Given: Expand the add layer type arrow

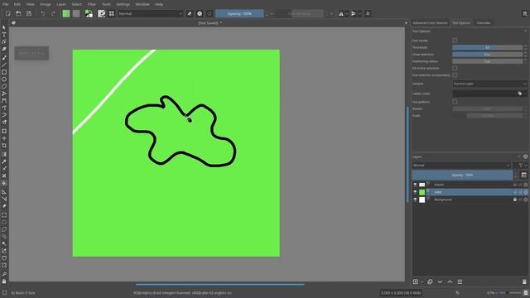Looking at the screenshot, I should point(422,281).
